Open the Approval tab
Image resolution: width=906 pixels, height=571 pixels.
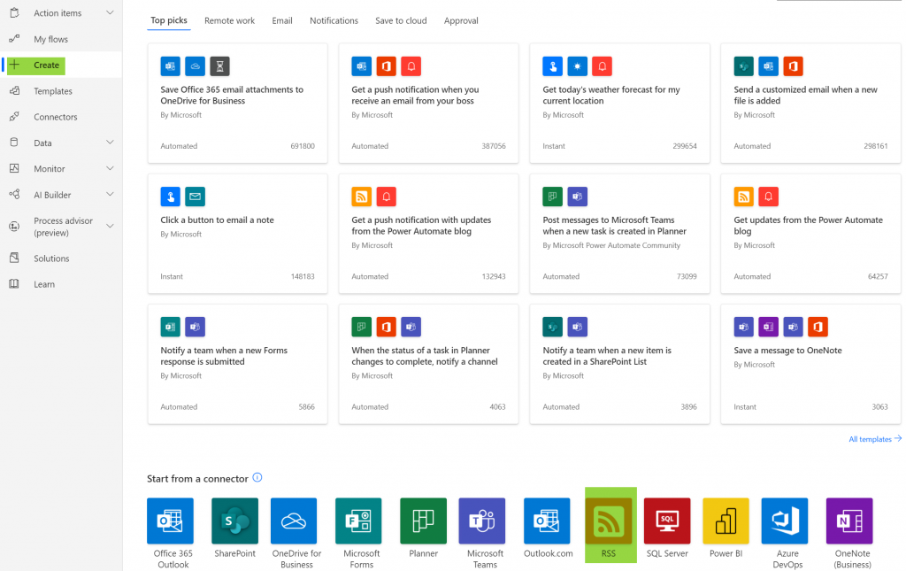(460, 20)
